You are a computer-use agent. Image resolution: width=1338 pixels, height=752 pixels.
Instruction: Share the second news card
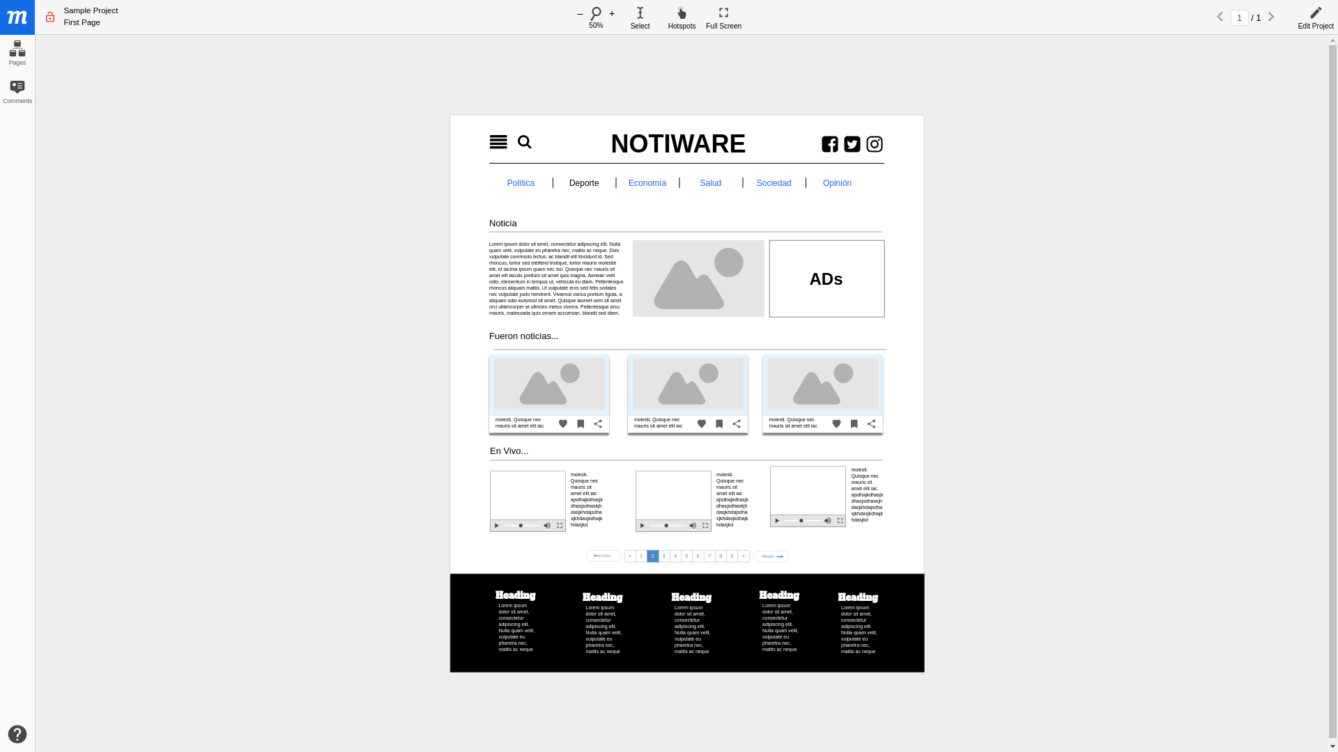pyautogui.click(x=737, y=424)
